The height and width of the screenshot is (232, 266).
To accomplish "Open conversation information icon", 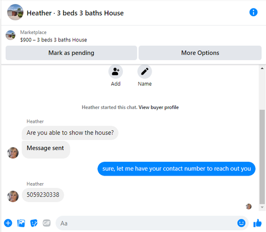I will (x=253, y=12).
